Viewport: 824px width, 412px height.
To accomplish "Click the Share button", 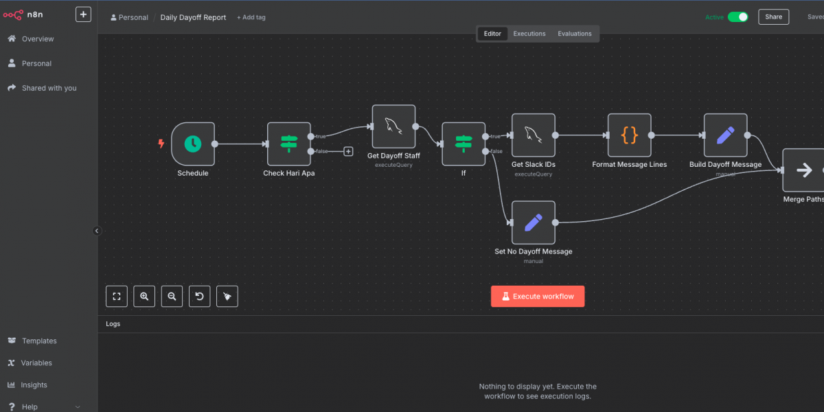I will tap(773, 17).
